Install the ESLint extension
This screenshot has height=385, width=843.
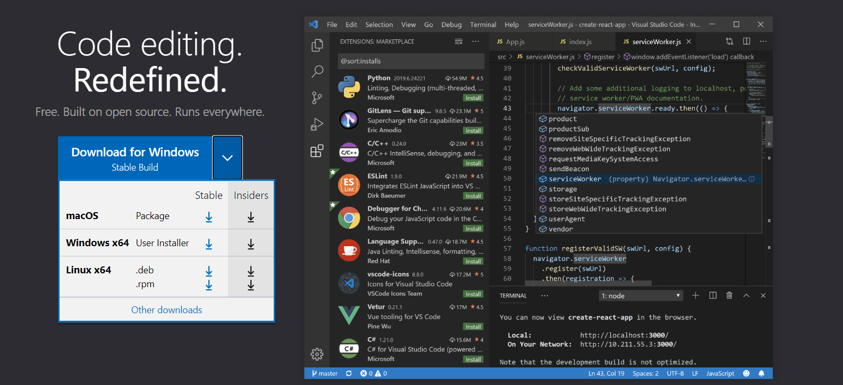click(x=473, y=196)
